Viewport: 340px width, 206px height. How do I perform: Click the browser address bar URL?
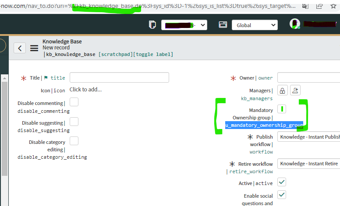coord(148,6)
